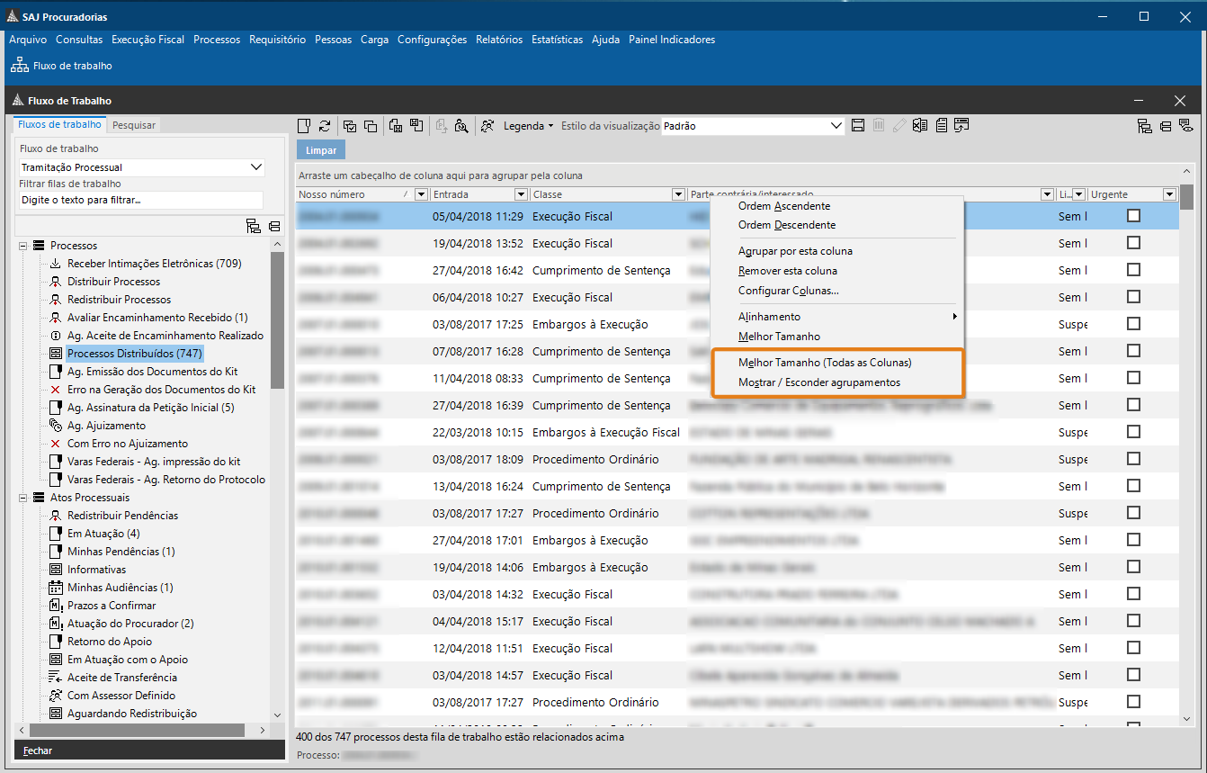Image resolution: width=1207 pixels, height=773 pixels.
Task: Choose Melhor Tamanho (Todas as Colunas)
Action: pyautogui.click(x=825, y=363)
